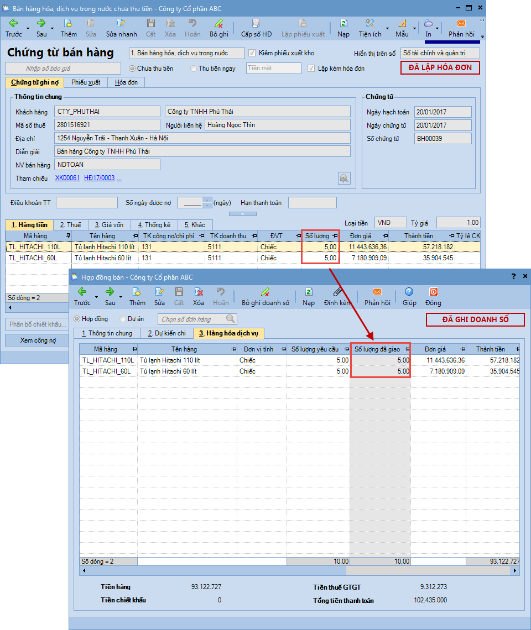This screenshot has width=531, height=630.
Task: Select the Dự án radio button
Action: [x=122, y=319]
